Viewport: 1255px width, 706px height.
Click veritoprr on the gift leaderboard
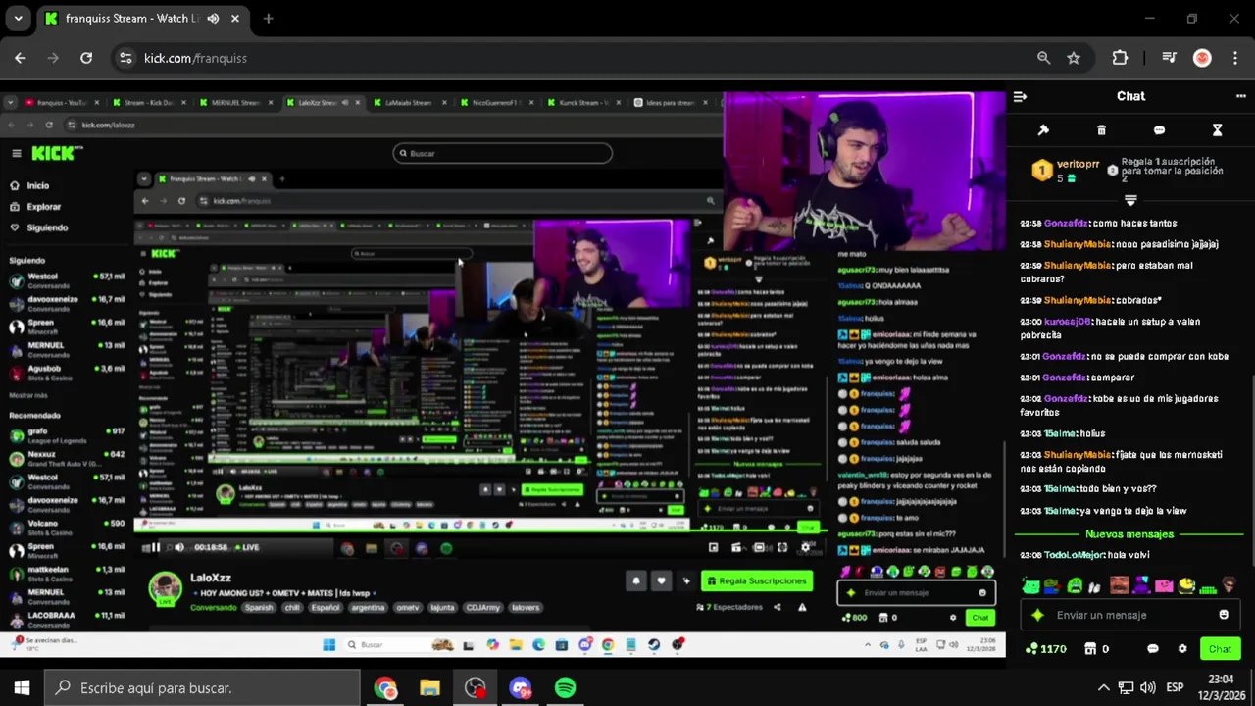point(1078,164)
